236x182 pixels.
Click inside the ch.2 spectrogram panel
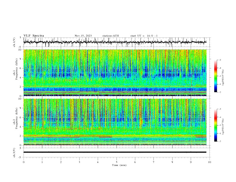click(x=115, y=122)
